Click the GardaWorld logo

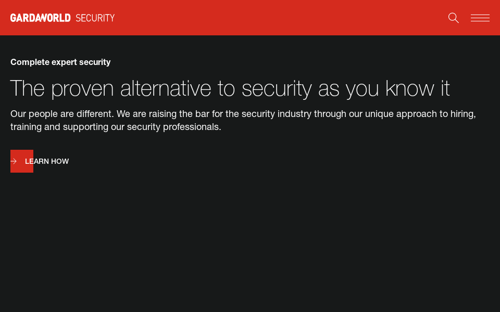[40, 18]
